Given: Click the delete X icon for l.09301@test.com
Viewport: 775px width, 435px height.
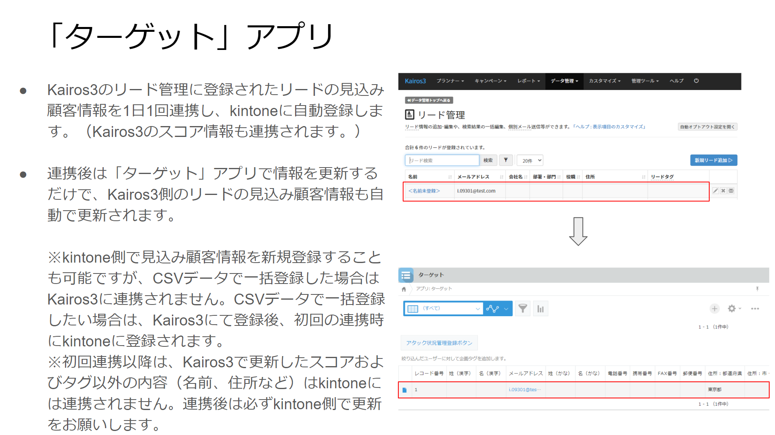Looking at the screenshot, I should [723, 191].
